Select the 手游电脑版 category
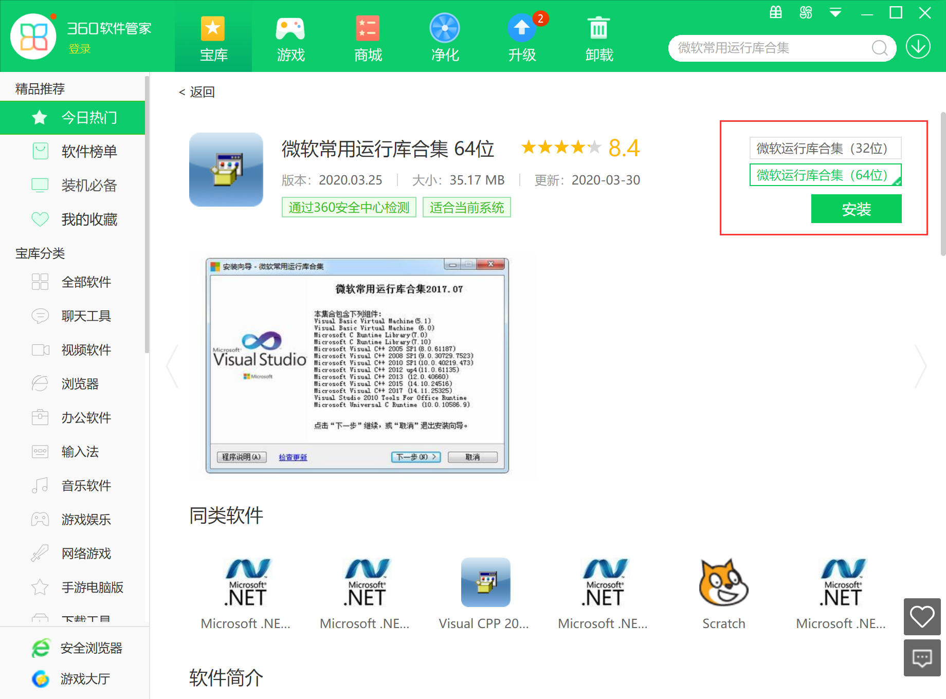 tap(72, 587)
